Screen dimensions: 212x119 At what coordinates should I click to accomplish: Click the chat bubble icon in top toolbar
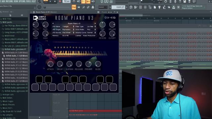pos(194,1)
